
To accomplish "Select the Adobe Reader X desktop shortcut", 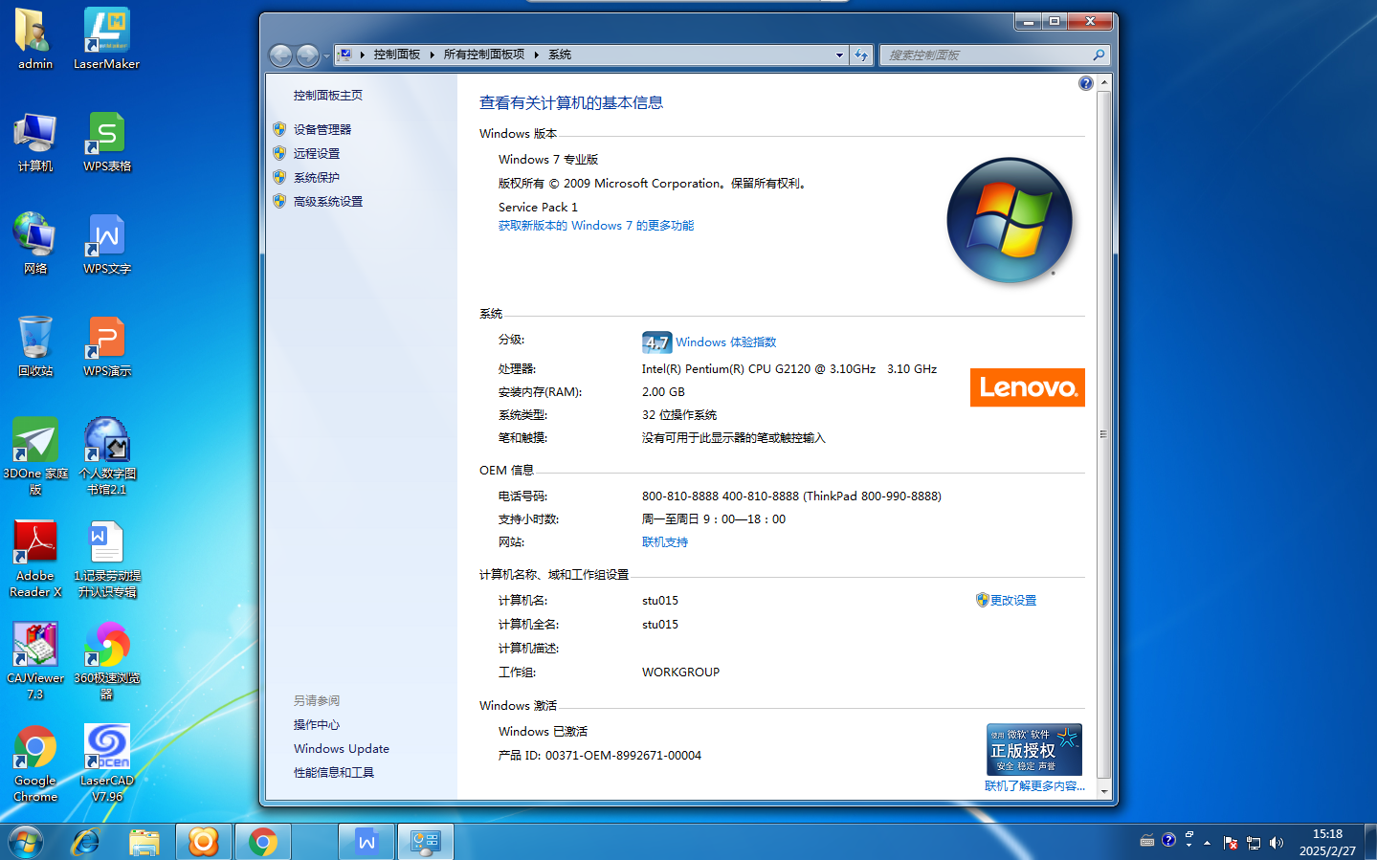I will 35,560.
